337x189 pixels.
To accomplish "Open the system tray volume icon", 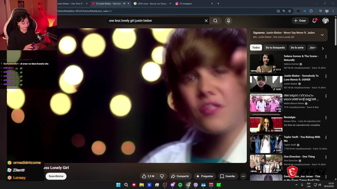I will click(320, 185).
